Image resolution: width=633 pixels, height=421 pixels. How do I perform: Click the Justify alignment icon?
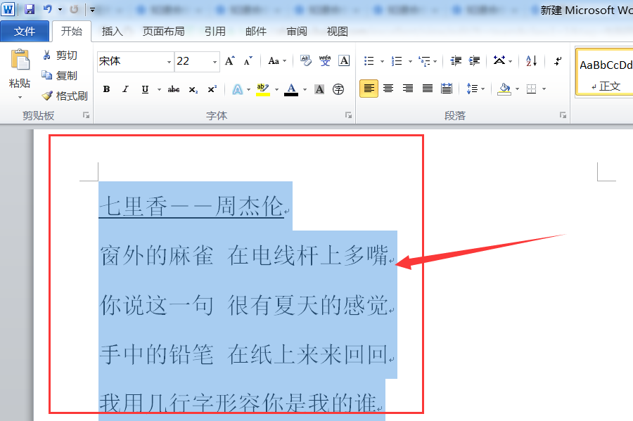[x=427, y=89]
